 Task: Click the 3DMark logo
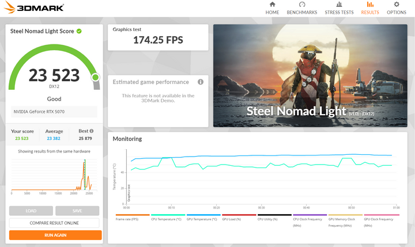[x=34, y=7]
